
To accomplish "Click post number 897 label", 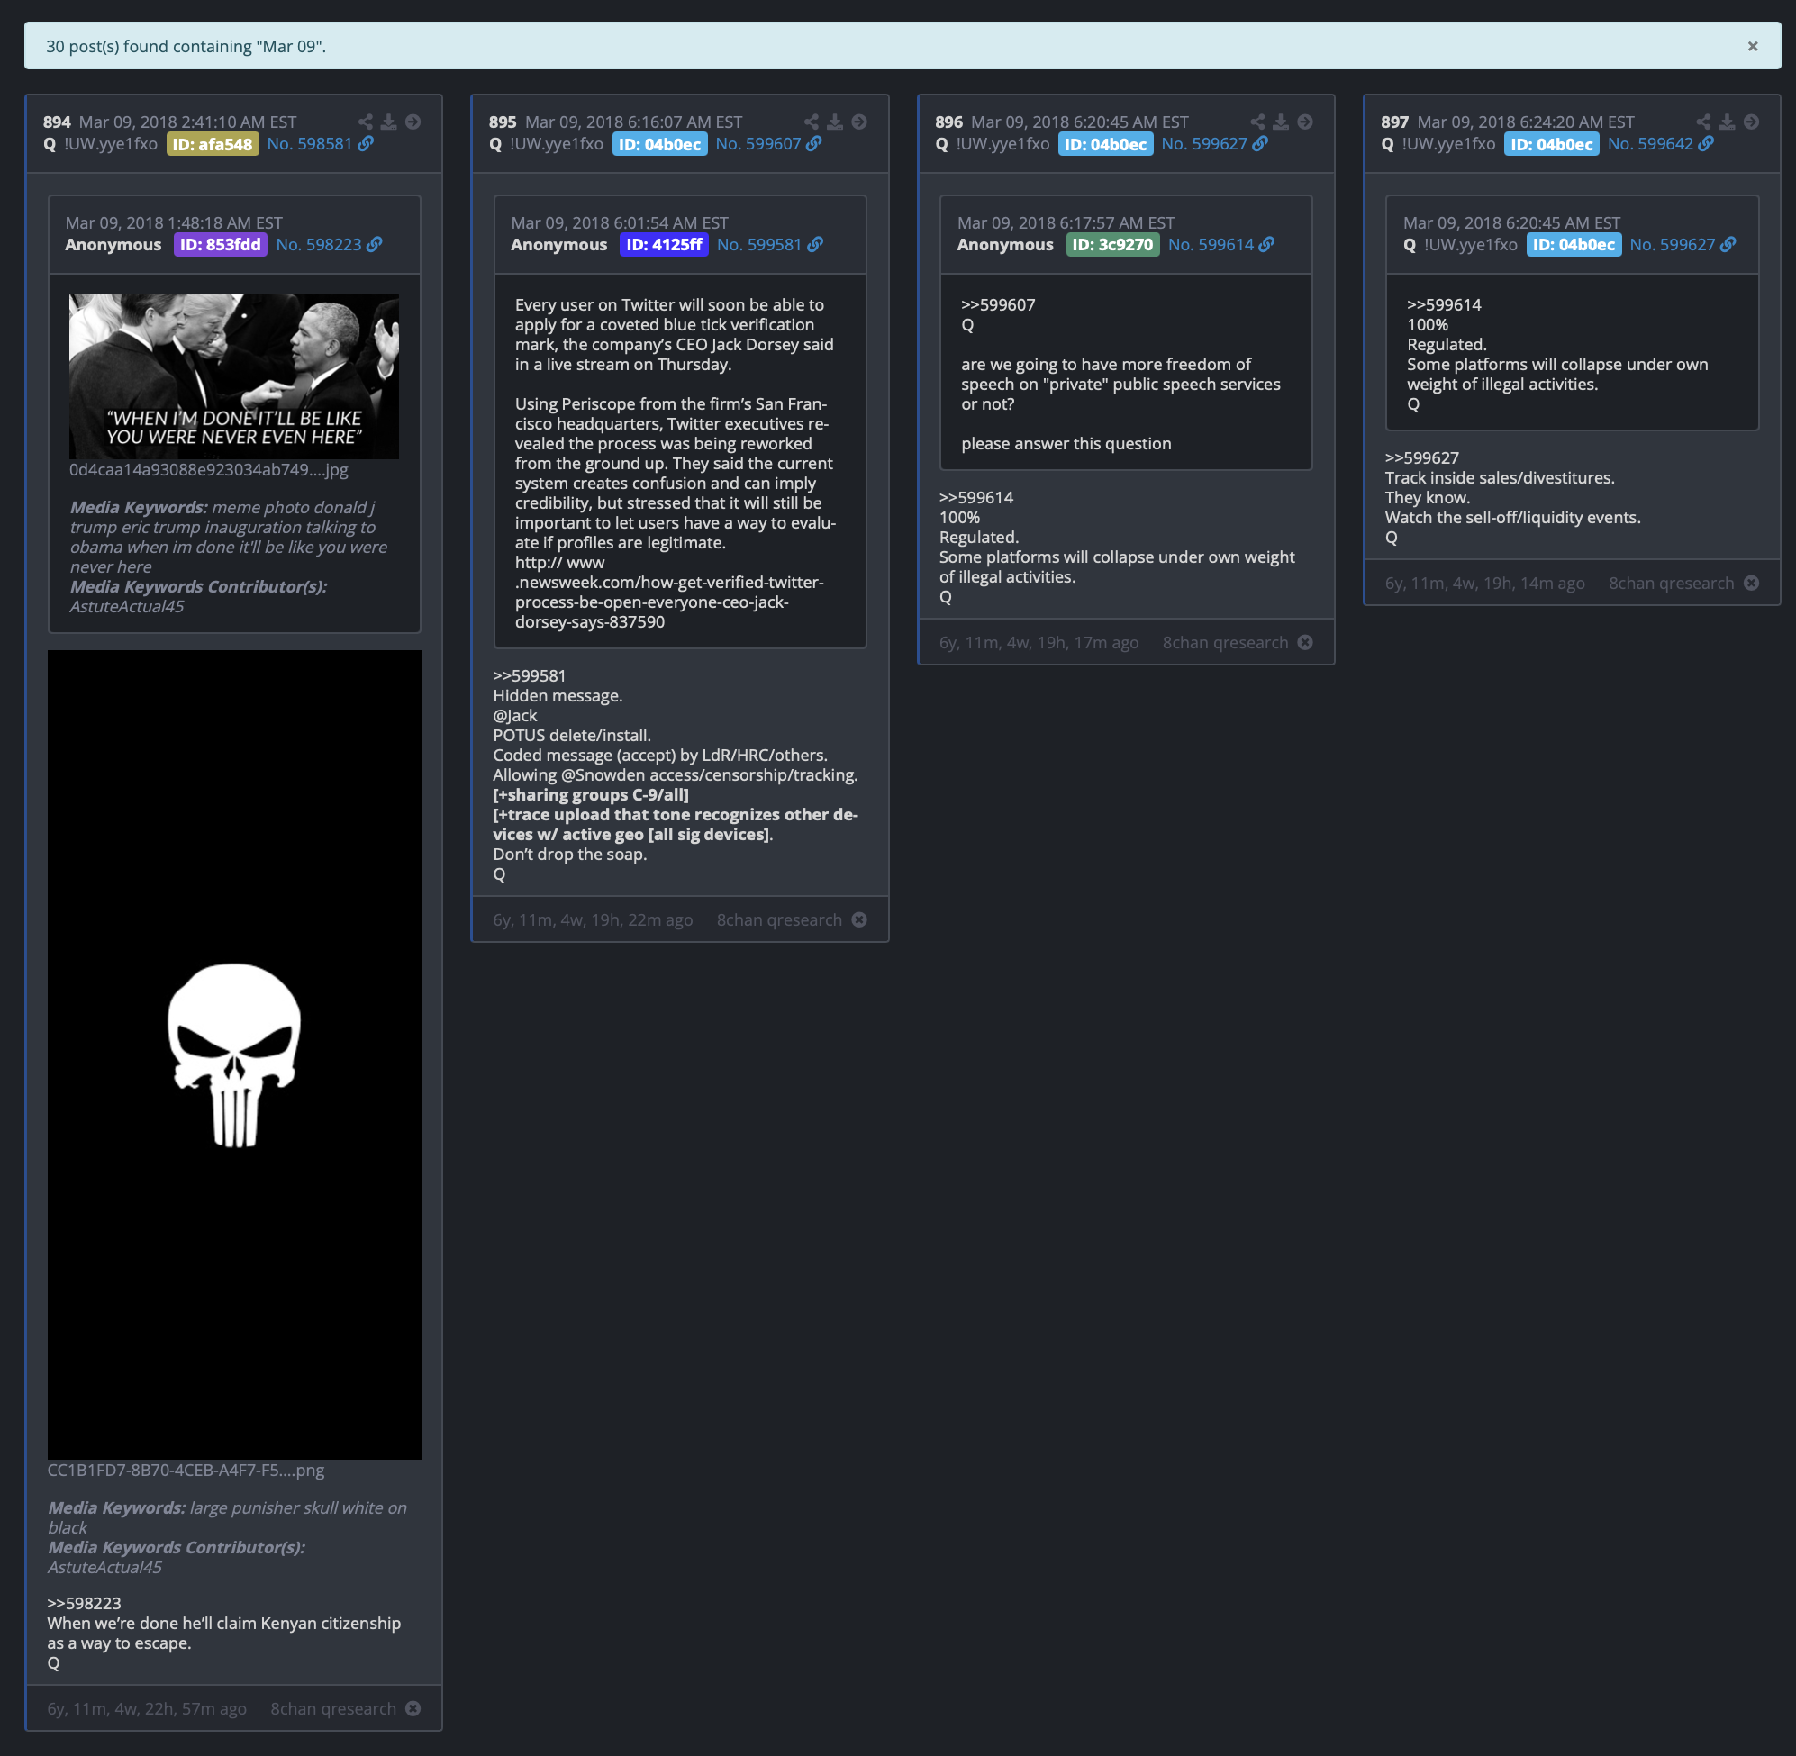I will [x=1394, y=122].
